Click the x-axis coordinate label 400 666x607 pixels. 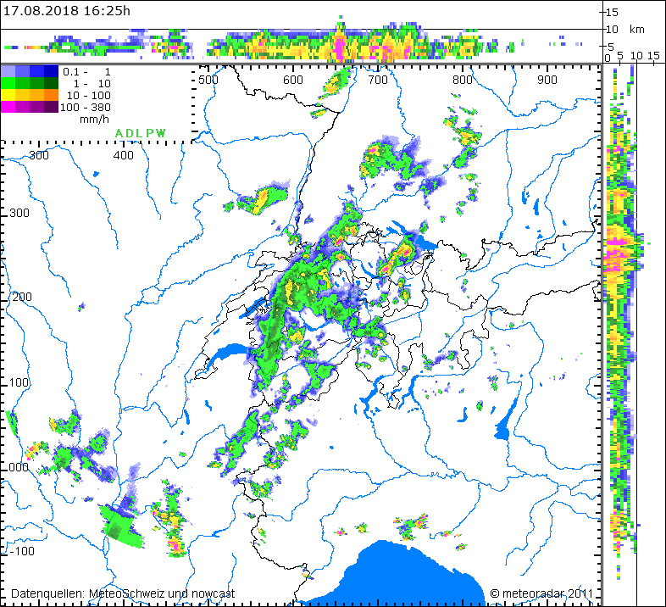tap(123, 155)
